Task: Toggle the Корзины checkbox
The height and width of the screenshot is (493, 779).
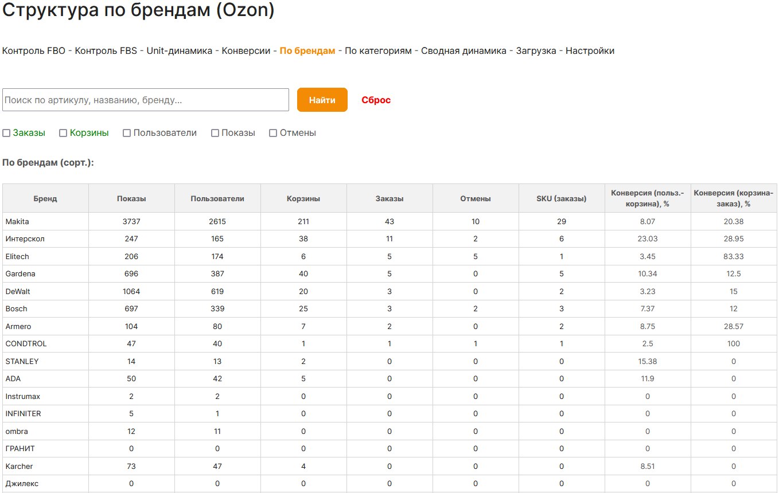Action: coord(63,133)
